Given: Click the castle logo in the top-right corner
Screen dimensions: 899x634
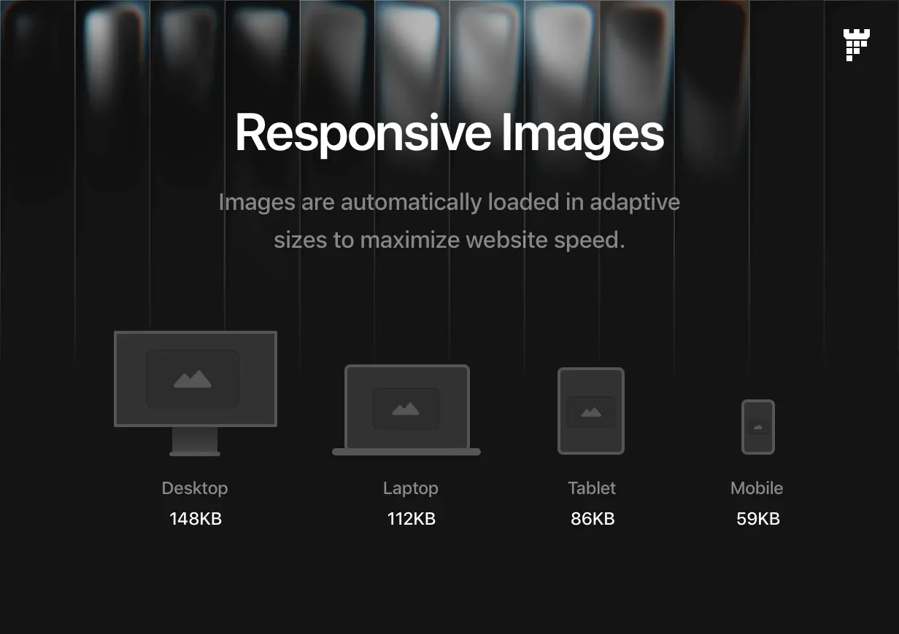Looking at the screenshot, I should pyautogui.click(x=856, y=45).
